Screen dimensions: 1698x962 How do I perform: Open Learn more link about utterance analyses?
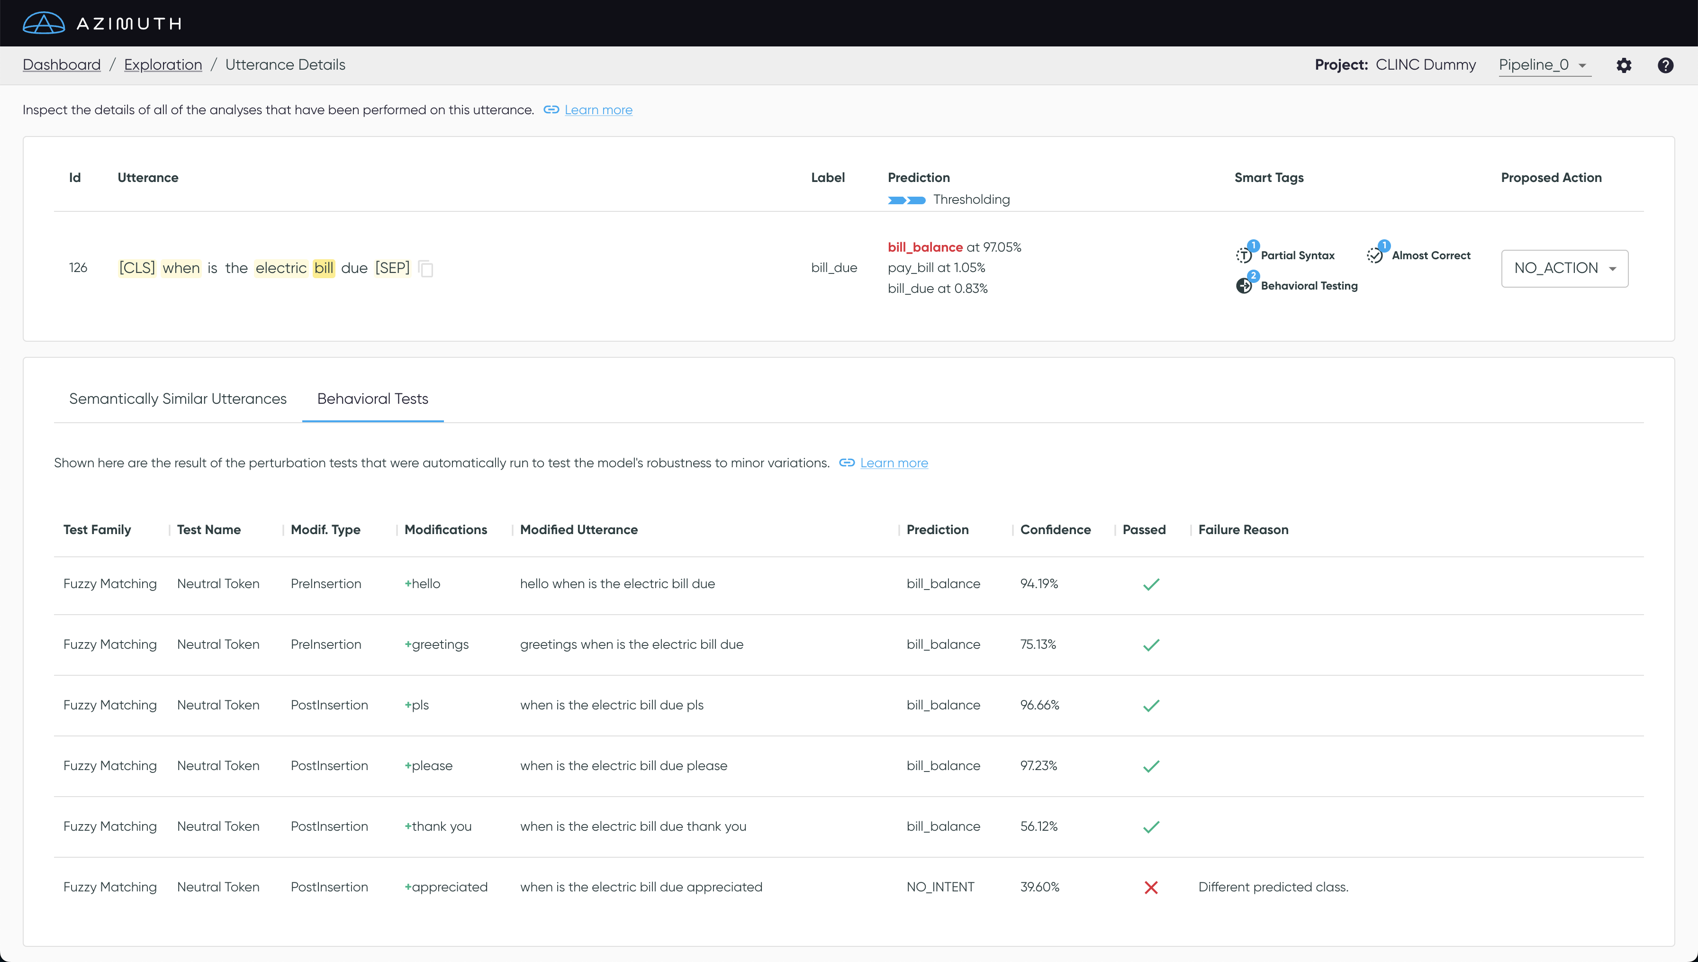pyautogui.click(x=598, y=109)
